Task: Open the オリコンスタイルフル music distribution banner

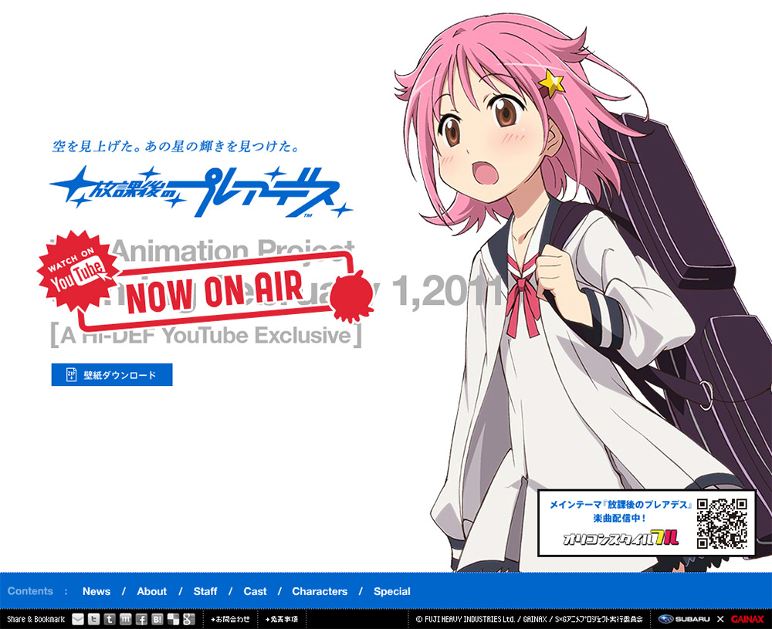Action: tap(646, 523)
